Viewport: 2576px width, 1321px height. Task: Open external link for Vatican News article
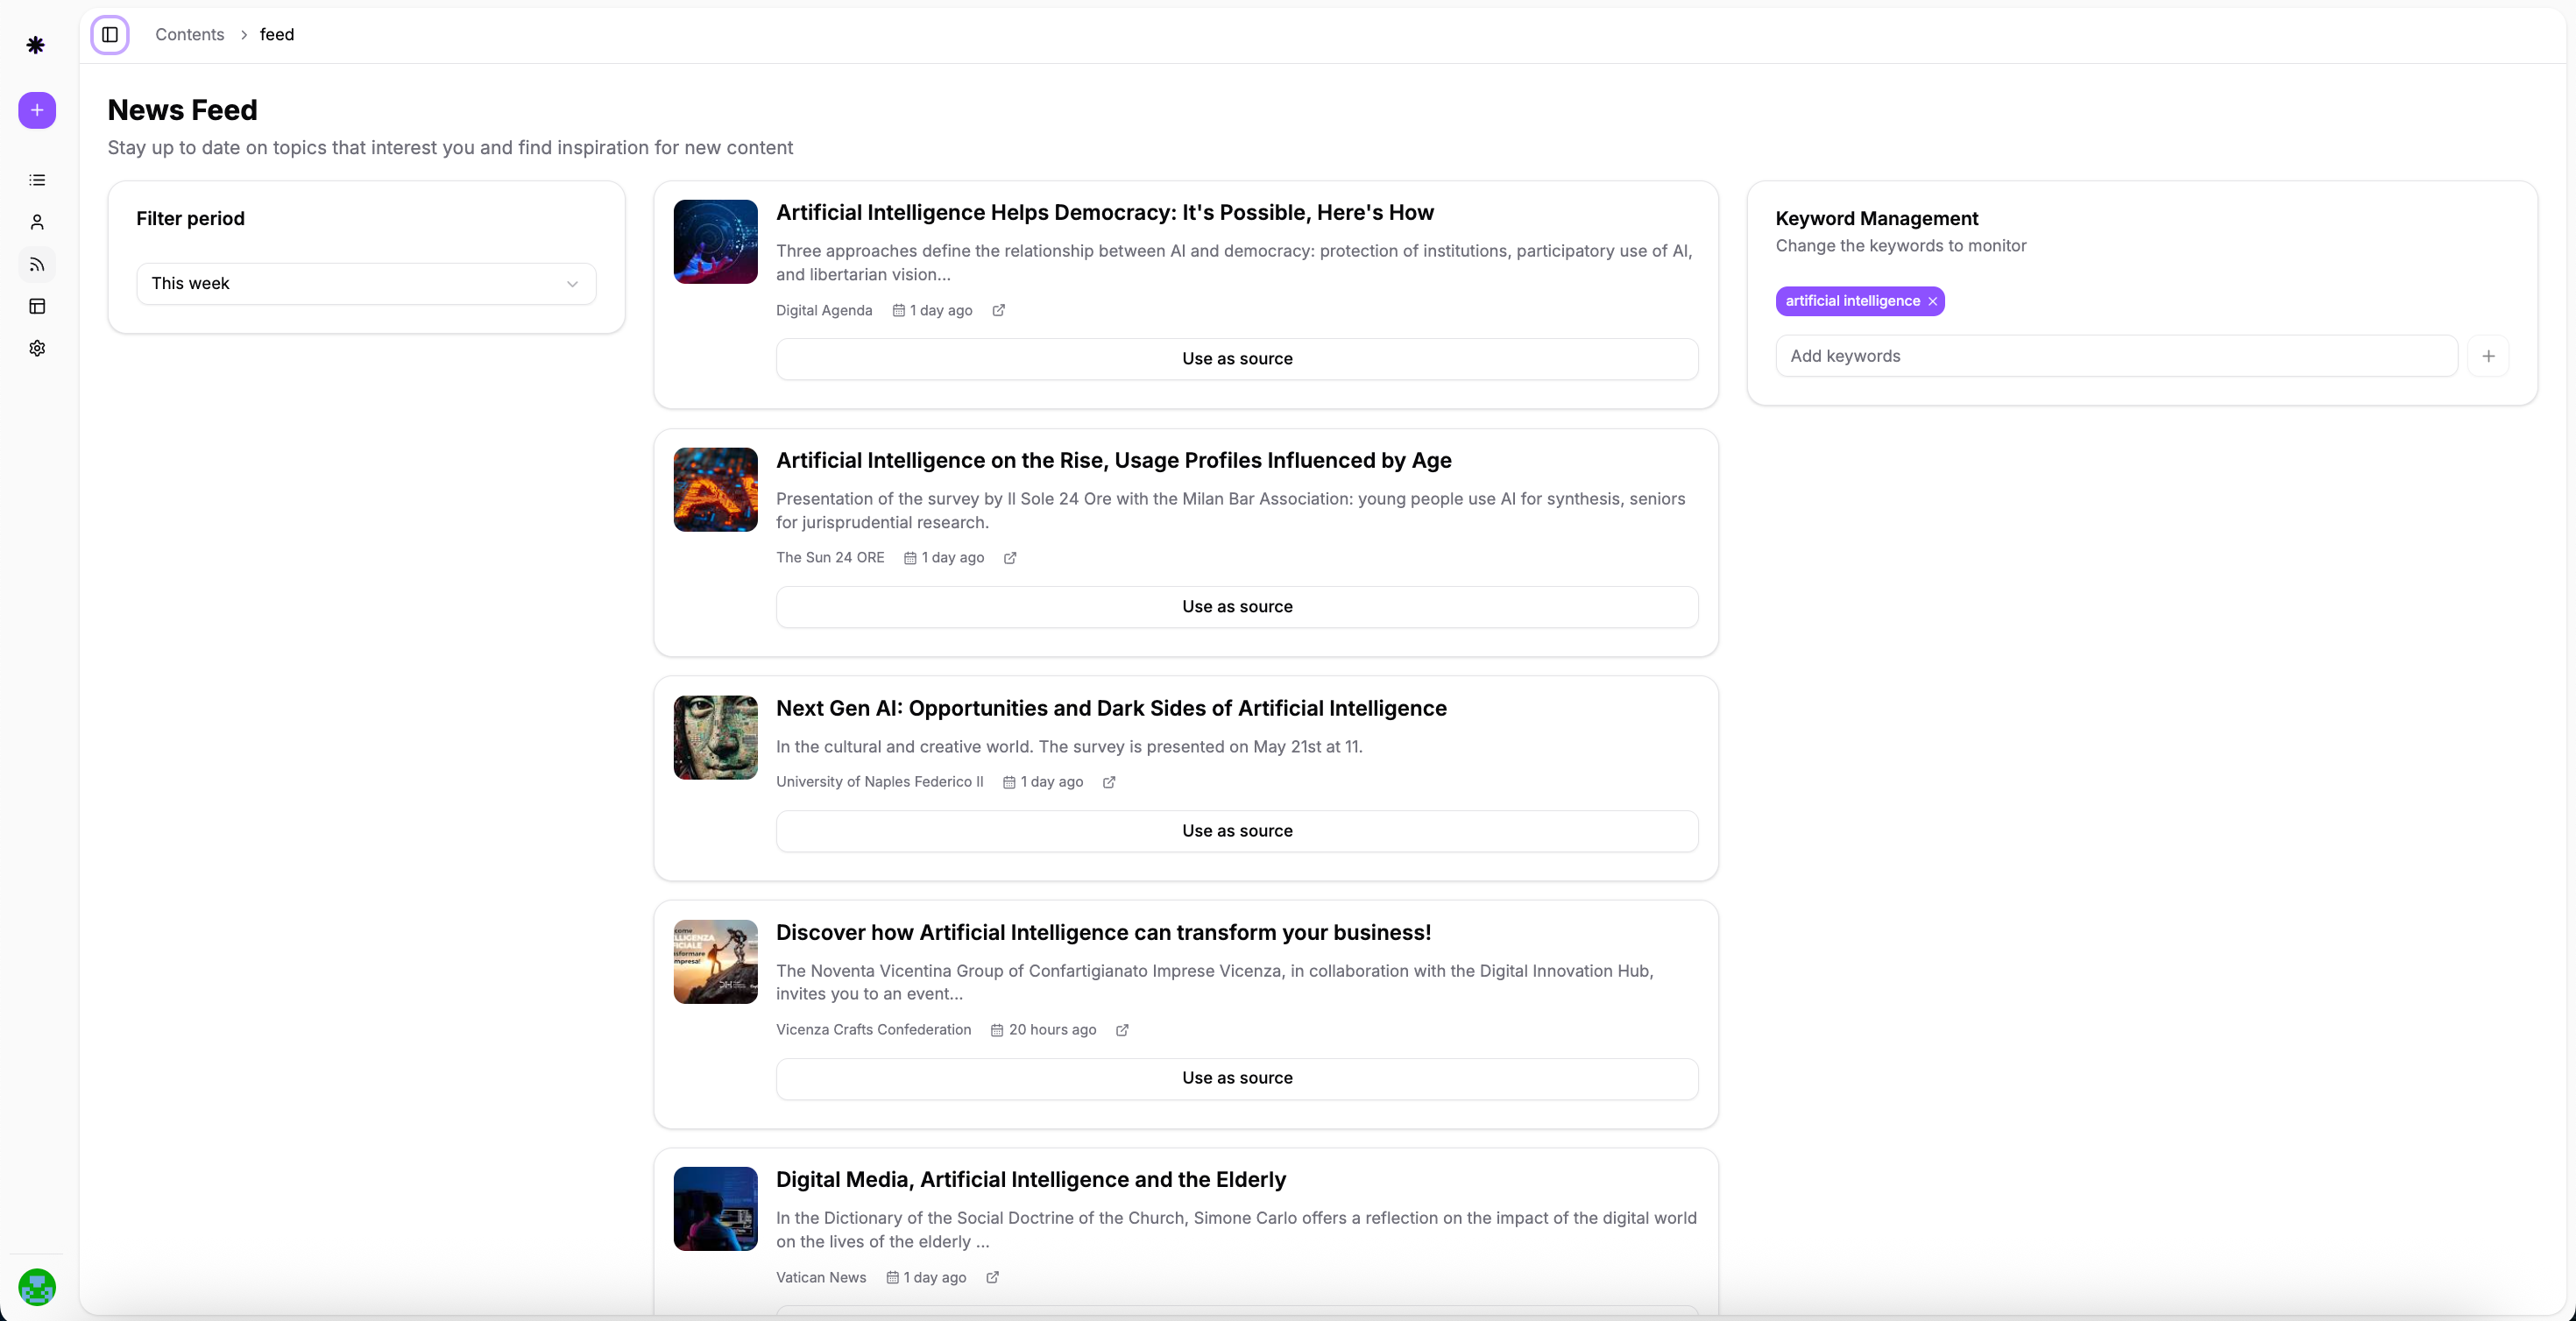click(992, 1277)
